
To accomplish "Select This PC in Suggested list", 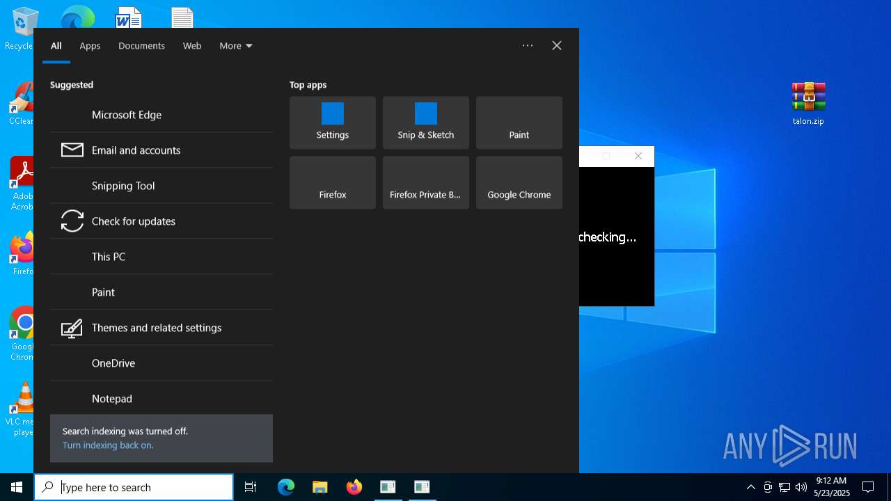I will point(161,257).
